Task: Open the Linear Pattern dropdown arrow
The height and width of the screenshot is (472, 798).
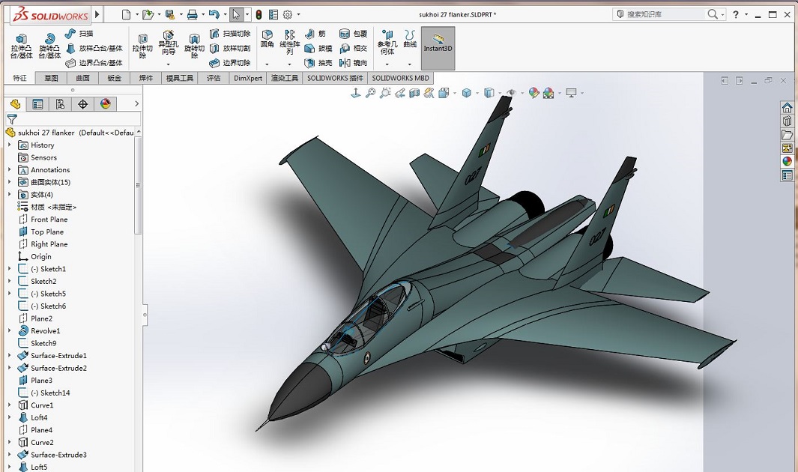Action: (289, 64)
